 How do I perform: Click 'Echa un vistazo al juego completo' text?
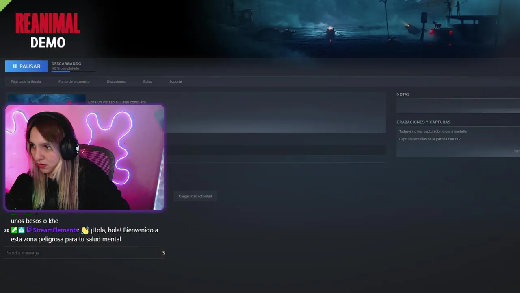117,102
